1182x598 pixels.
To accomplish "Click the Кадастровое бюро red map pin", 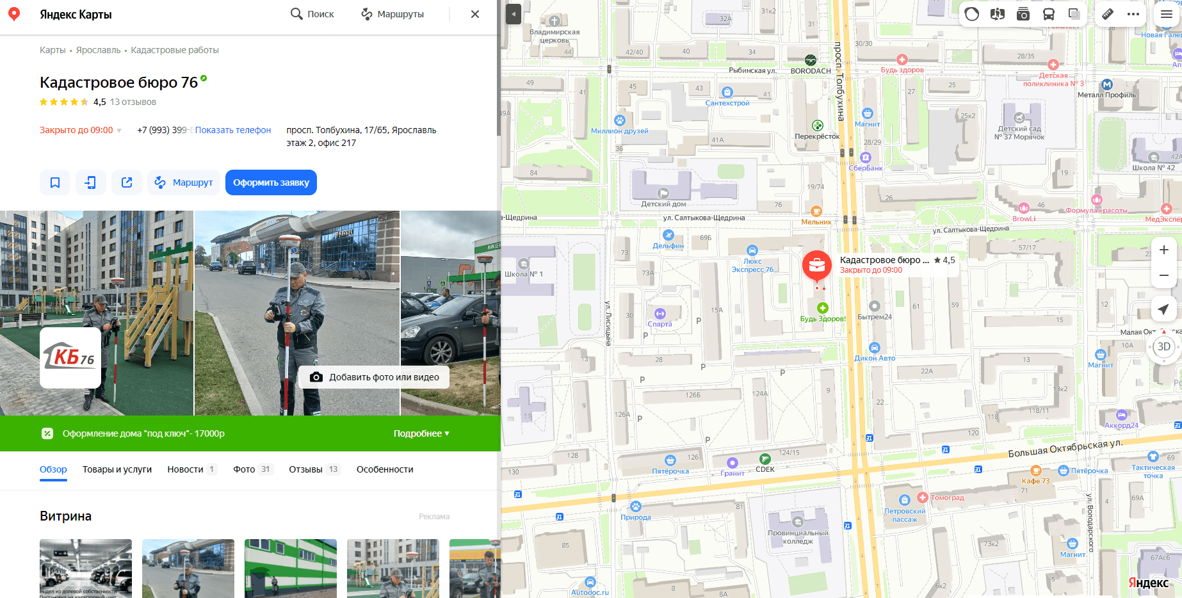I will coord(817,266).
